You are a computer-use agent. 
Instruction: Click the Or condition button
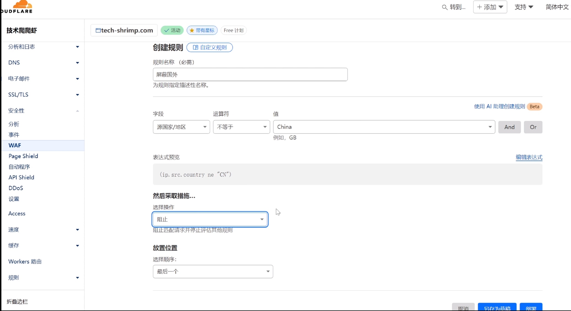[533, 127]
